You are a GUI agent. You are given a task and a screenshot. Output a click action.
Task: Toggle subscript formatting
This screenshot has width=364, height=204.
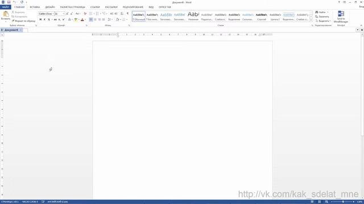pyautogui.click(x=59, y=19)
